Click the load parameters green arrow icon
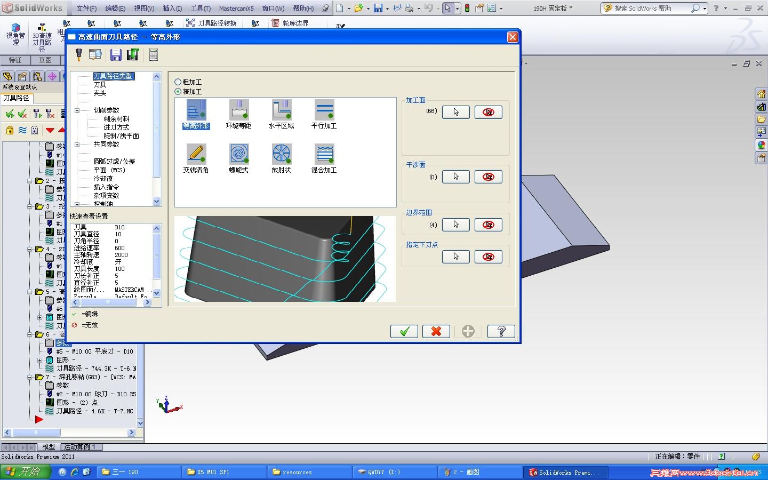Image resolution: width=768 pixels, height=480 pixels. pyautogui.click(x=133, y=54)
